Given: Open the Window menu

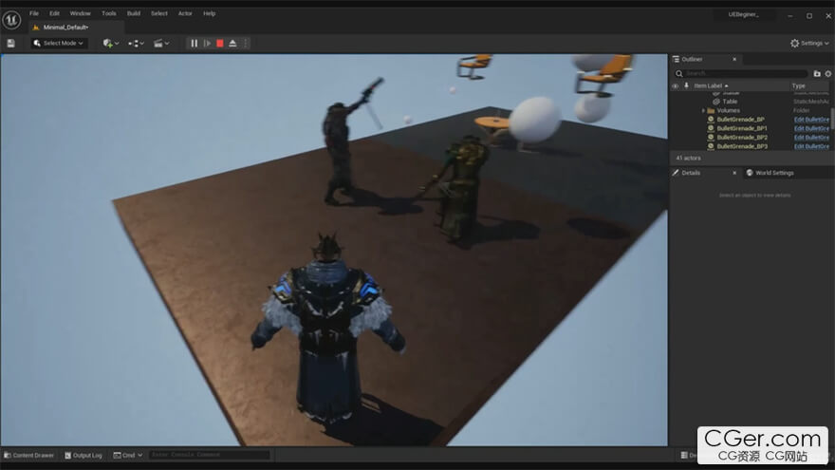Looking at the screenshot, I should pyautogui.click(x=81, y=13).
